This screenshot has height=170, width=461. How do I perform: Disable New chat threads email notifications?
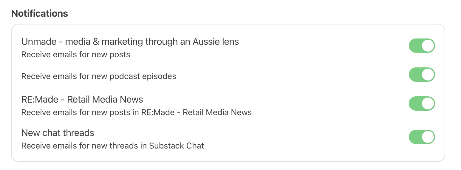pos(422,137)
